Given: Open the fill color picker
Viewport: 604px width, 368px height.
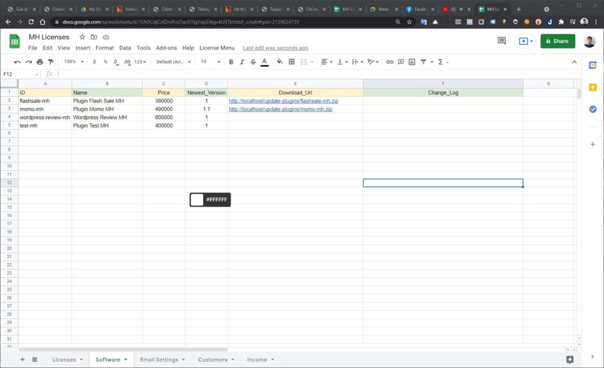Looking at the screenshot, I should (279, 62).
